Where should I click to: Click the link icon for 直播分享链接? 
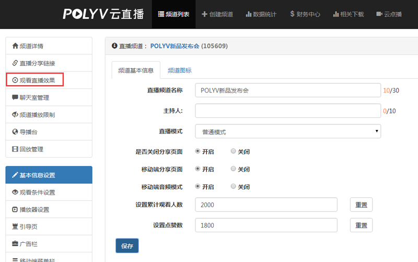[x=15, y=63]
